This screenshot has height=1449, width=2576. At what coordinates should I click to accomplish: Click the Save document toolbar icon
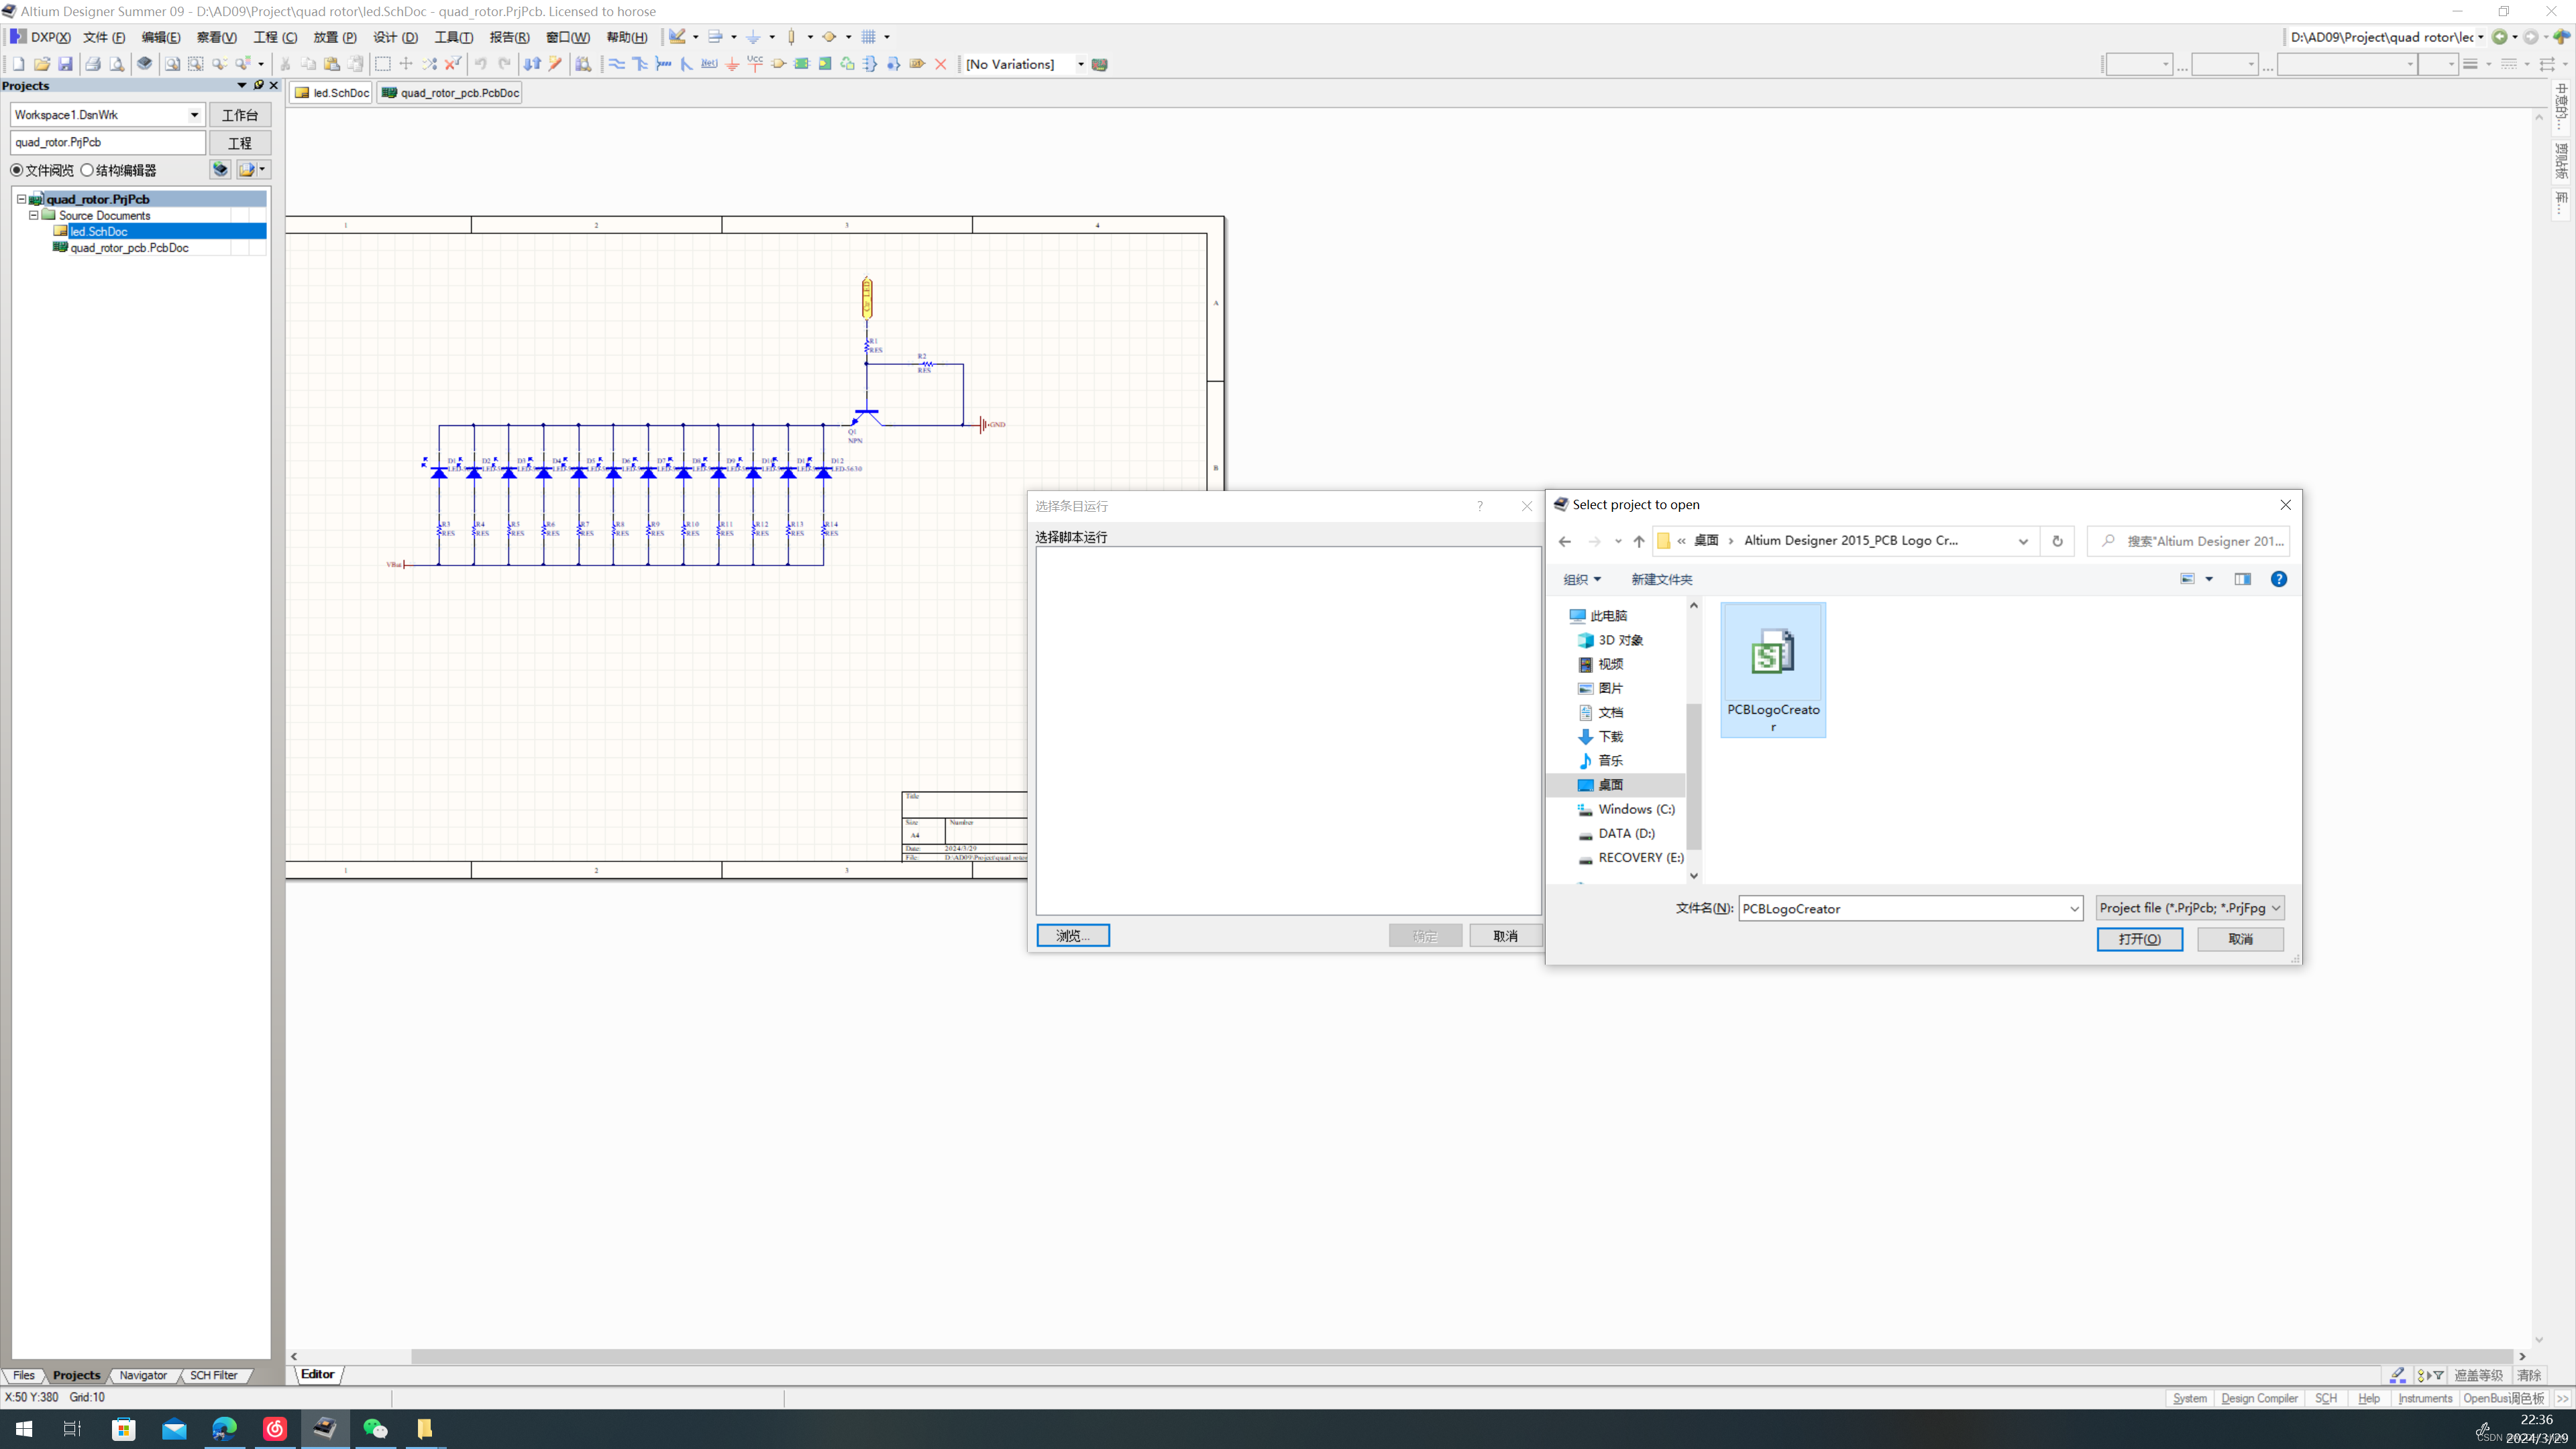(65, 64)
